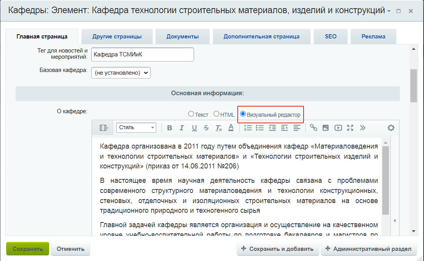Open the 'SEO' tab
The image size is (424, 261).
coord(330,37)
